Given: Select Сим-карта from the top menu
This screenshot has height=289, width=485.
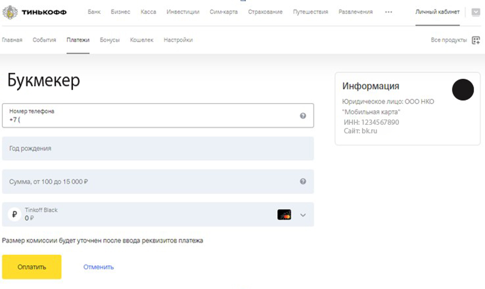Looking at the screenshot, I should [224, 12].
